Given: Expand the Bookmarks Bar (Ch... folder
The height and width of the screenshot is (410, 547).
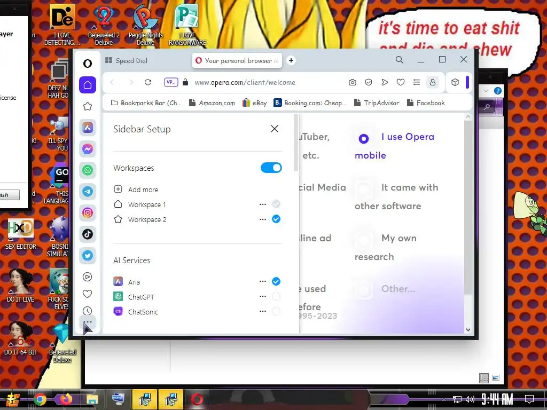Looking at the screenshot, I should coord(146,103).
